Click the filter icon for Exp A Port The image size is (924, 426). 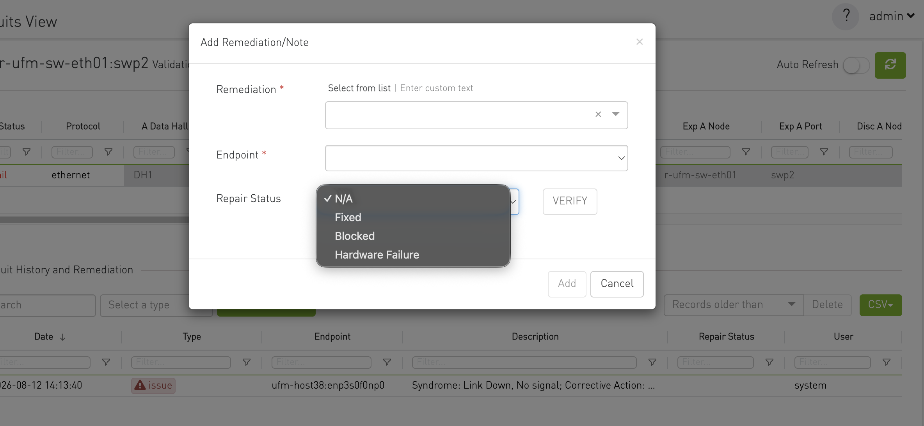(x=824, y=152)
